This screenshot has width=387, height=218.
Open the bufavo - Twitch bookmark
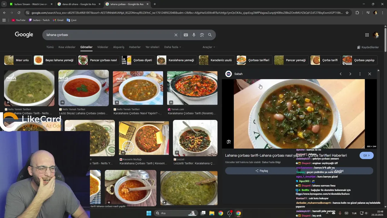coord(39,20)
